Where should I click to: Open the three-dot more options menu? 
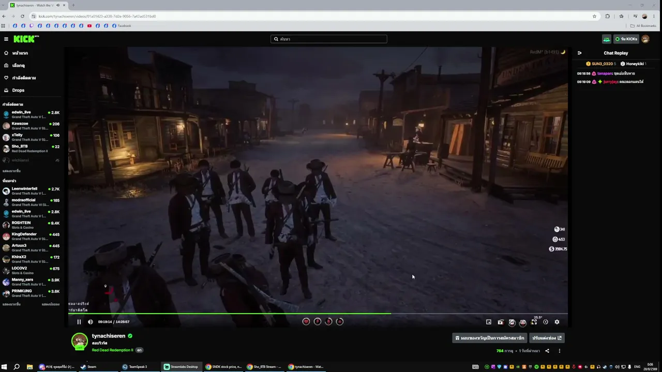point(559,351)
